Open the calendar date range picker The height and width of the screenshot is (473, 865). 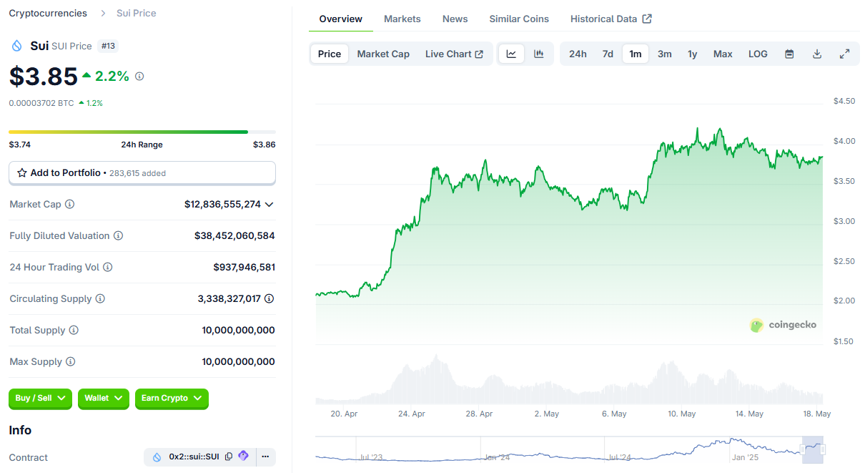click(x=789, y=54)
